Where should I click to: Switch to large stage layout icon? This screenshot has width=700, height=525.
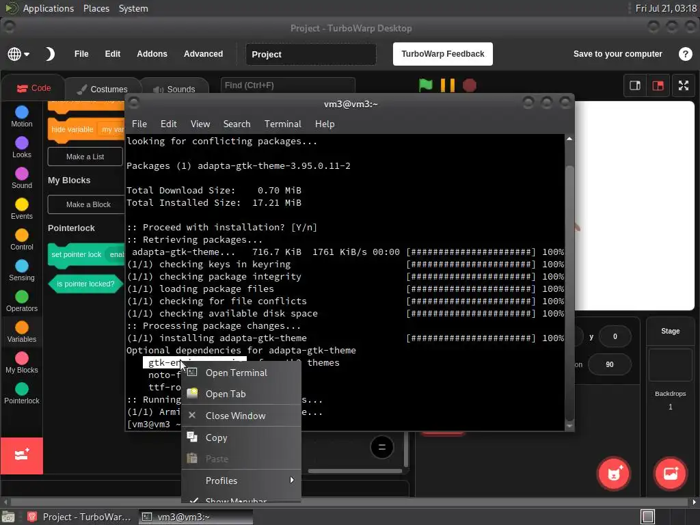pos(658,85)
